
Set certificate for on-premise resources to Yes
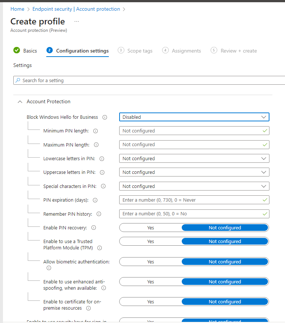coord(150,302)
